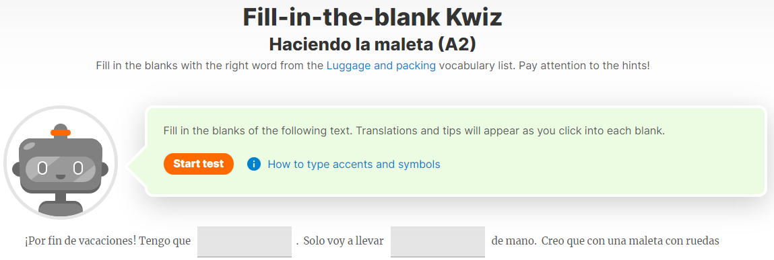Image resolution: width=774 pixels, height=260 pixels.
Task: Click the robot's left eye
Action: pyautogui.click(x=43, y=169)
